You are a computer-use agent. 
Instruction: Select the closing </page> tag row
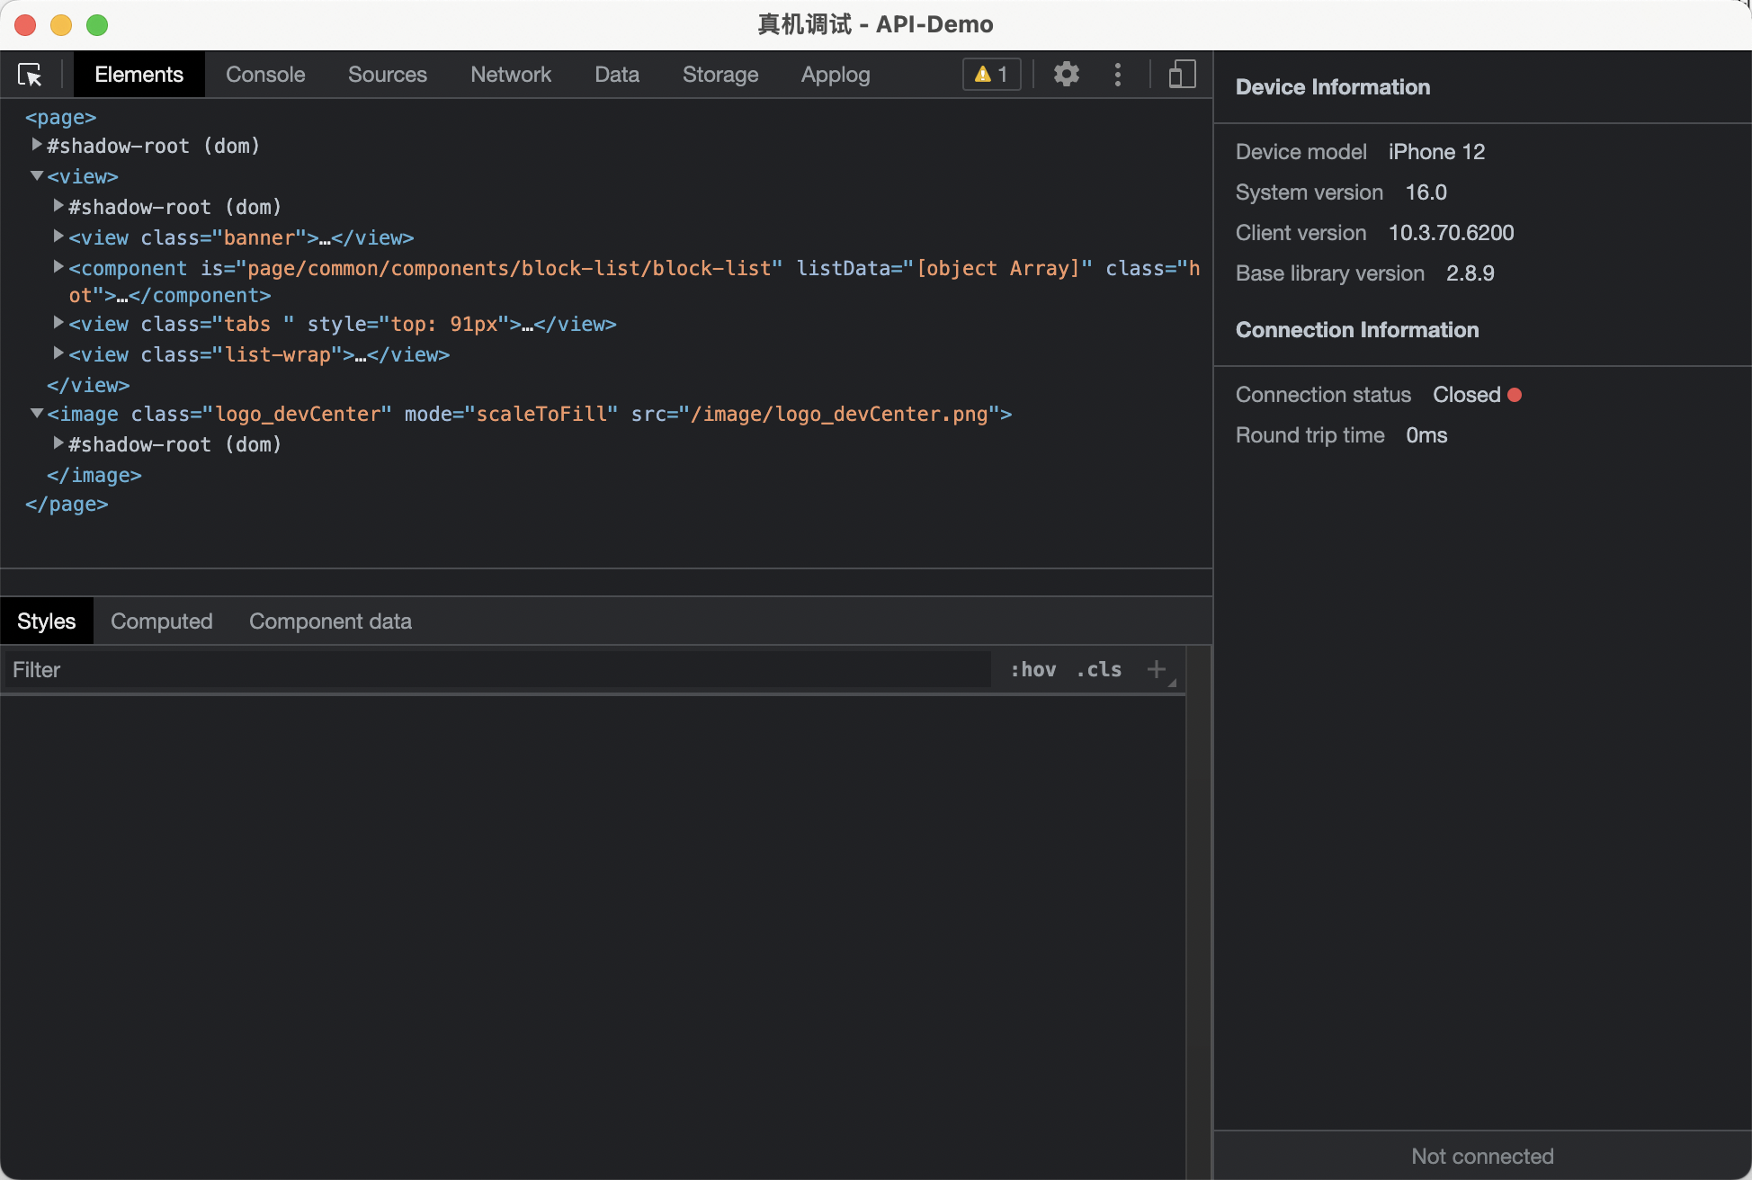tap(67, 505)
